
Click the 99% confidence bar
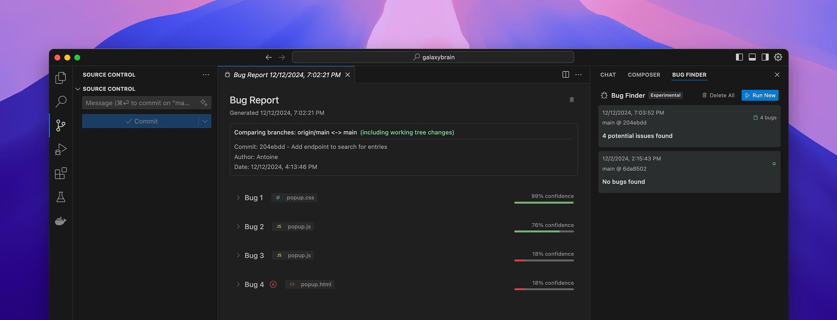pyautogui.click(x=544, y=202)
